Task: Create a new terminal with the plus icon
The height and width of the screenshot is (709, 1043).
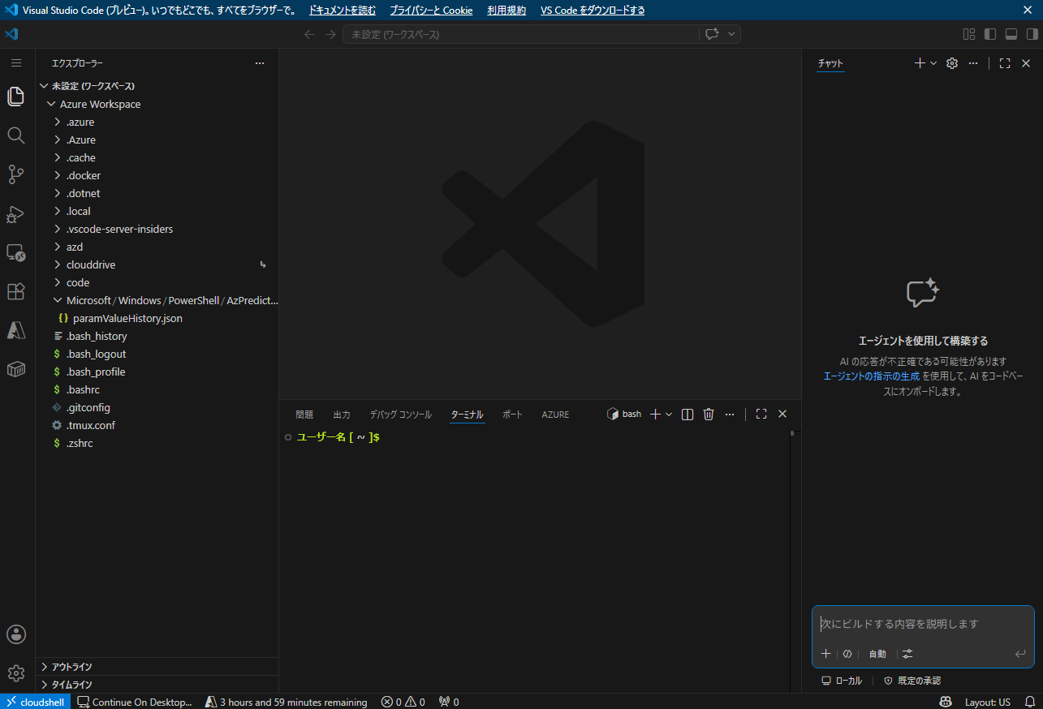Action: [x=656, y=414]
